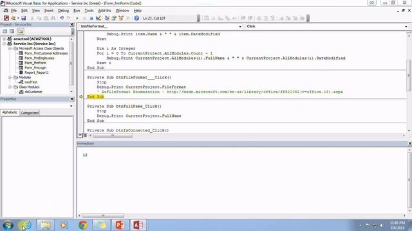The width and height of the screenshot is (412, 231).
Task: Open the Properties Window toolbar icon
Action: 114,18
